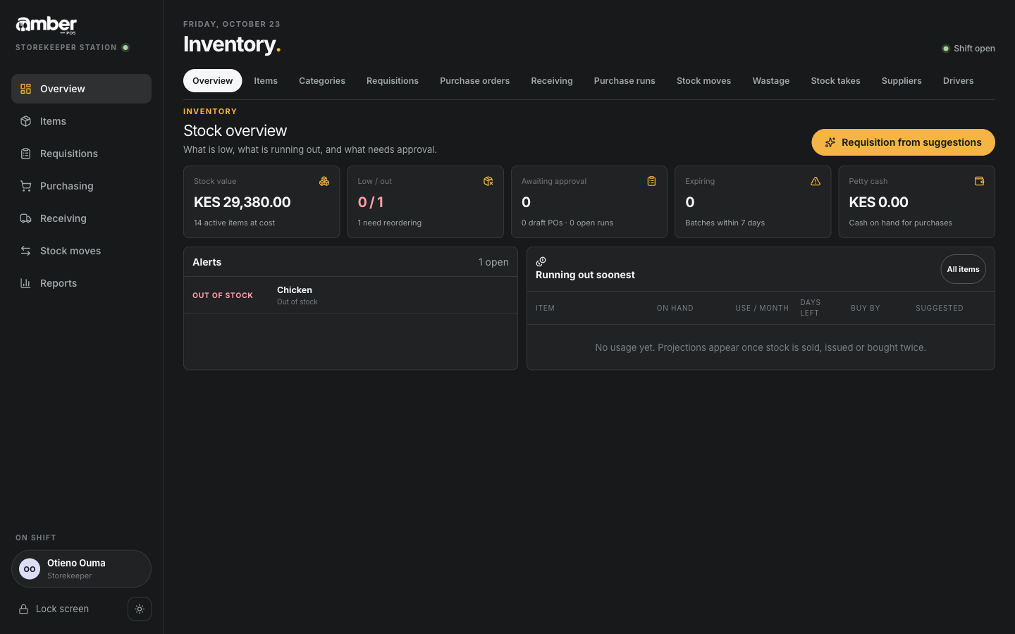1015x634 pixels.
Task: Click the Running out soonest link icon
Action: (541, 261)
